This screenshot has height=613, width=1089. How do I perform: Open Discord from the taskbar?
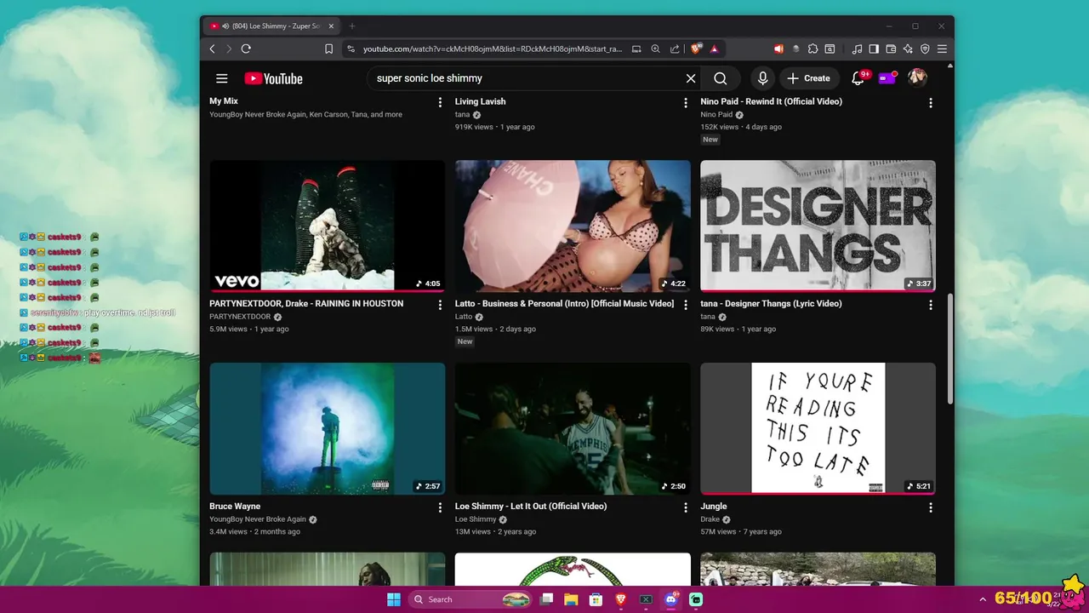(671, 599)
